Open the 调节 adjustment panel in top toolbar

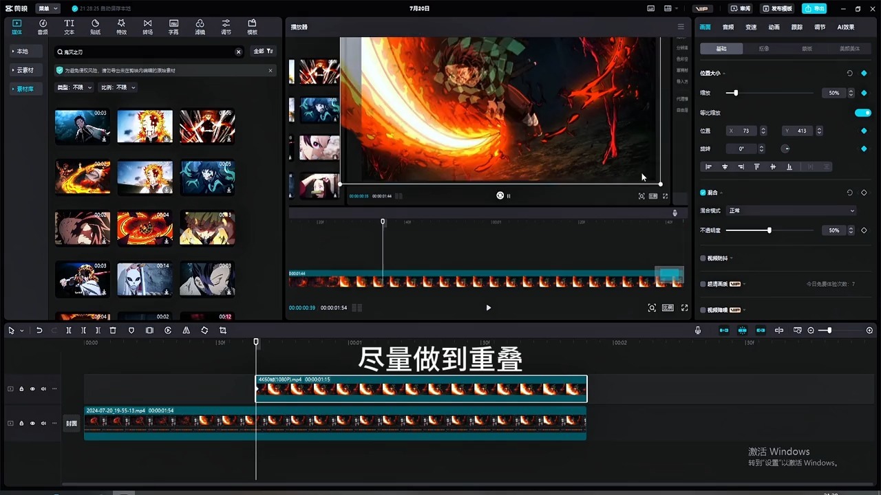226,27
